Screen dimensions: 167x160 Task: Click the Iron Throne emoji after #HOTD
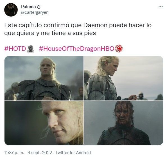pyautogui.click(x=30, y=49)
